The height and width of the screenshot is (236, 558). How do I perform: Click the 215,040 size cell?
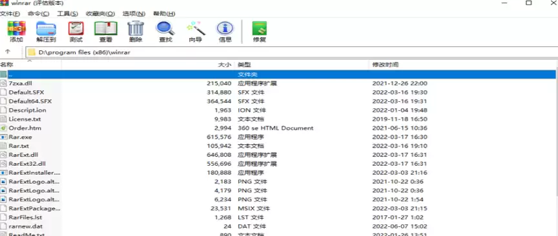(219, 83)
